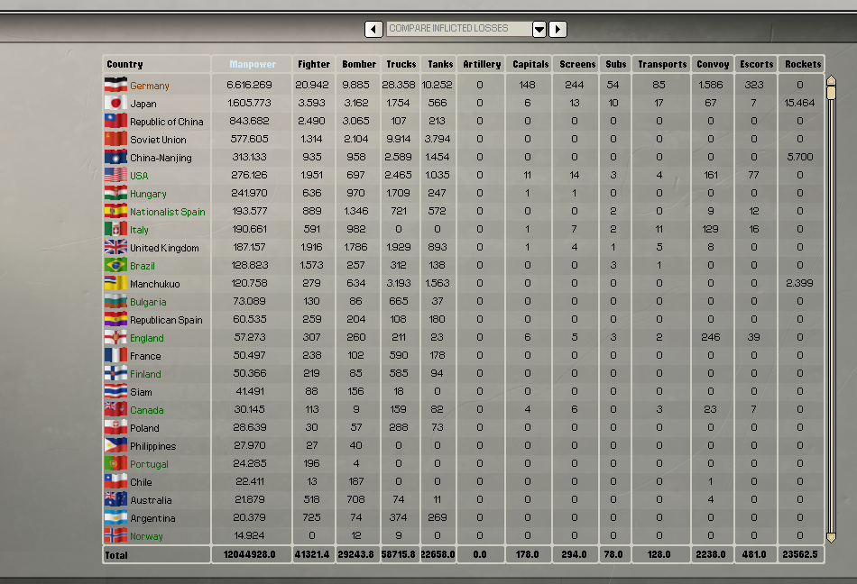
Task: Click the scrollbar down arrow
Action: 832,538
